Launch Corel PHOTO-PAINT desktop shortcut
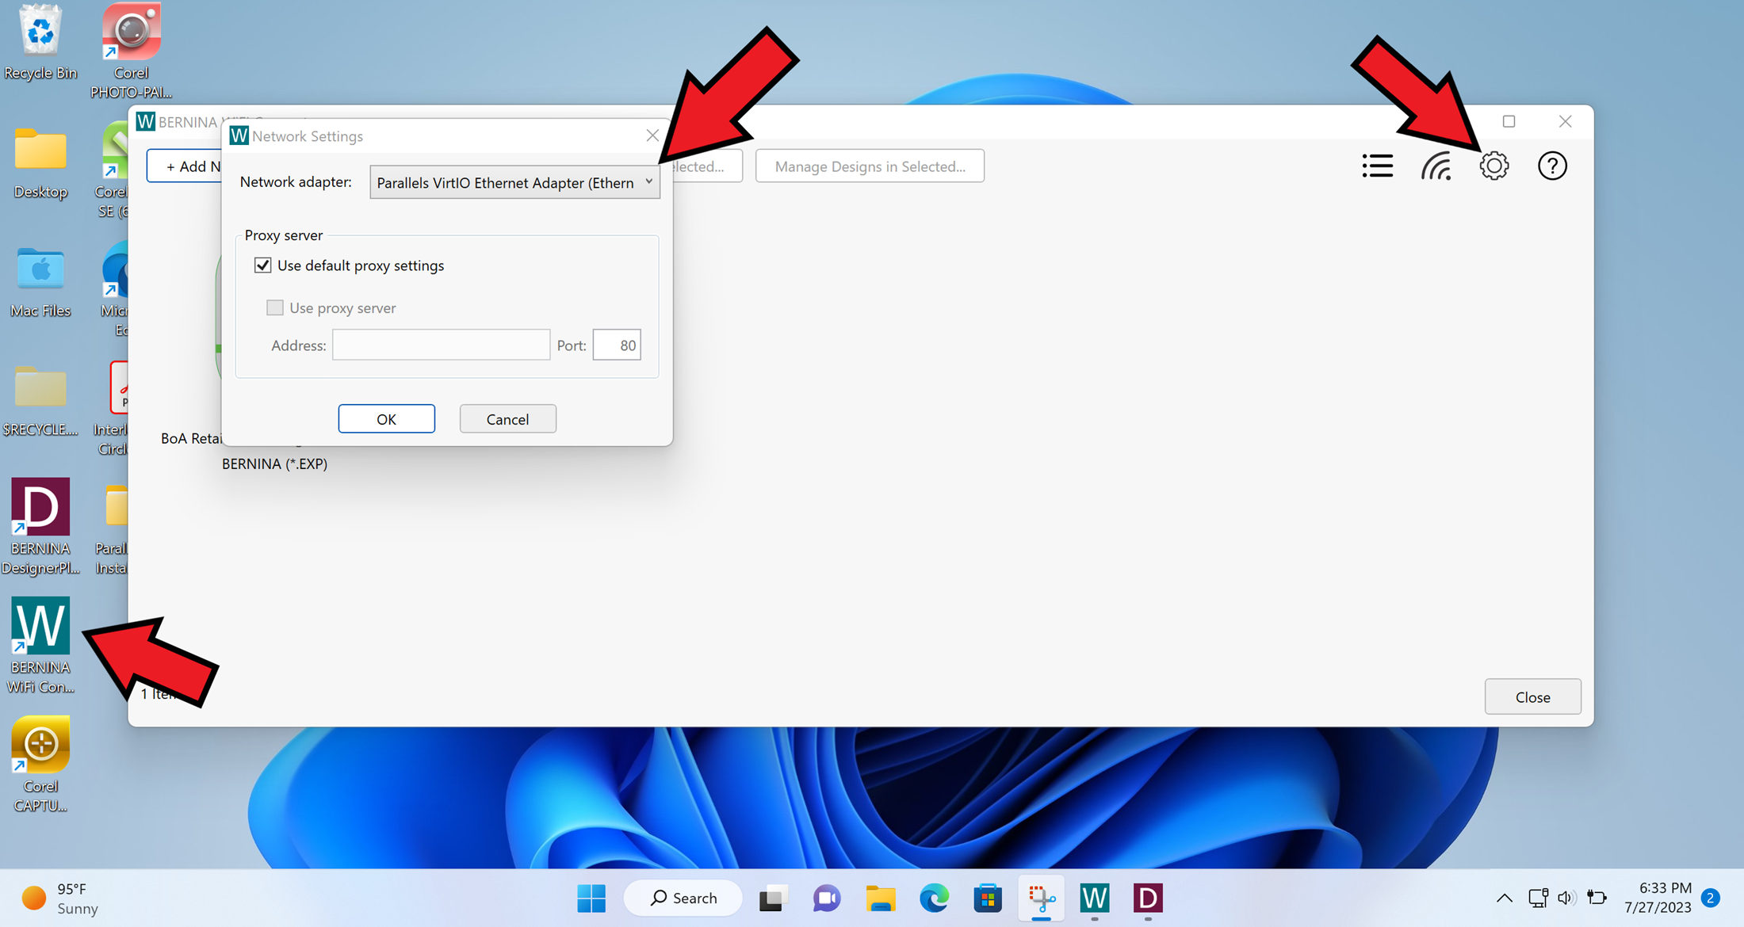 pyautogui.click(x=131, y=51)
